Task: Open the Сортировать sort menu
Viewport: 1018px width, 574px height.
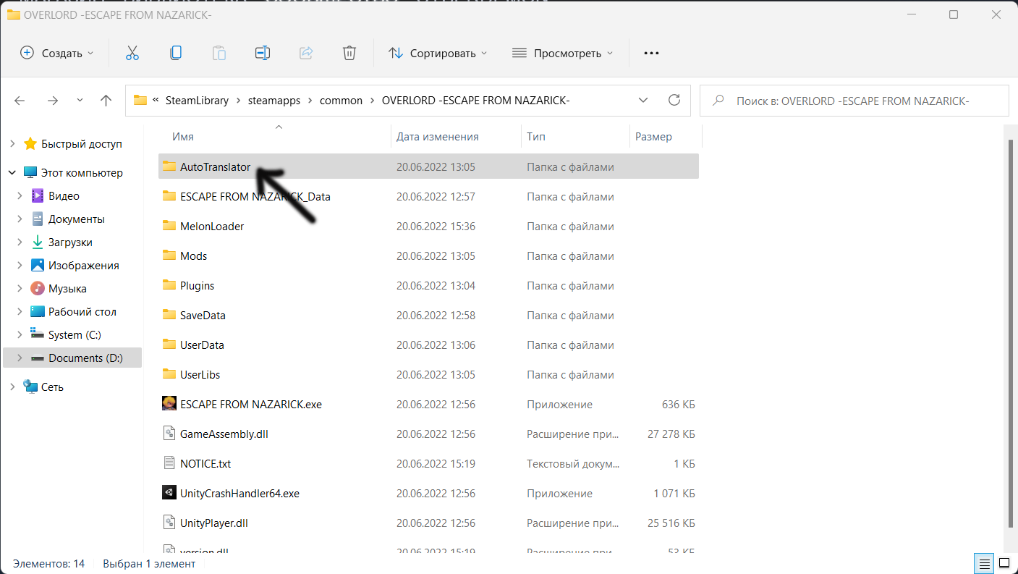Action: point(438,53)
